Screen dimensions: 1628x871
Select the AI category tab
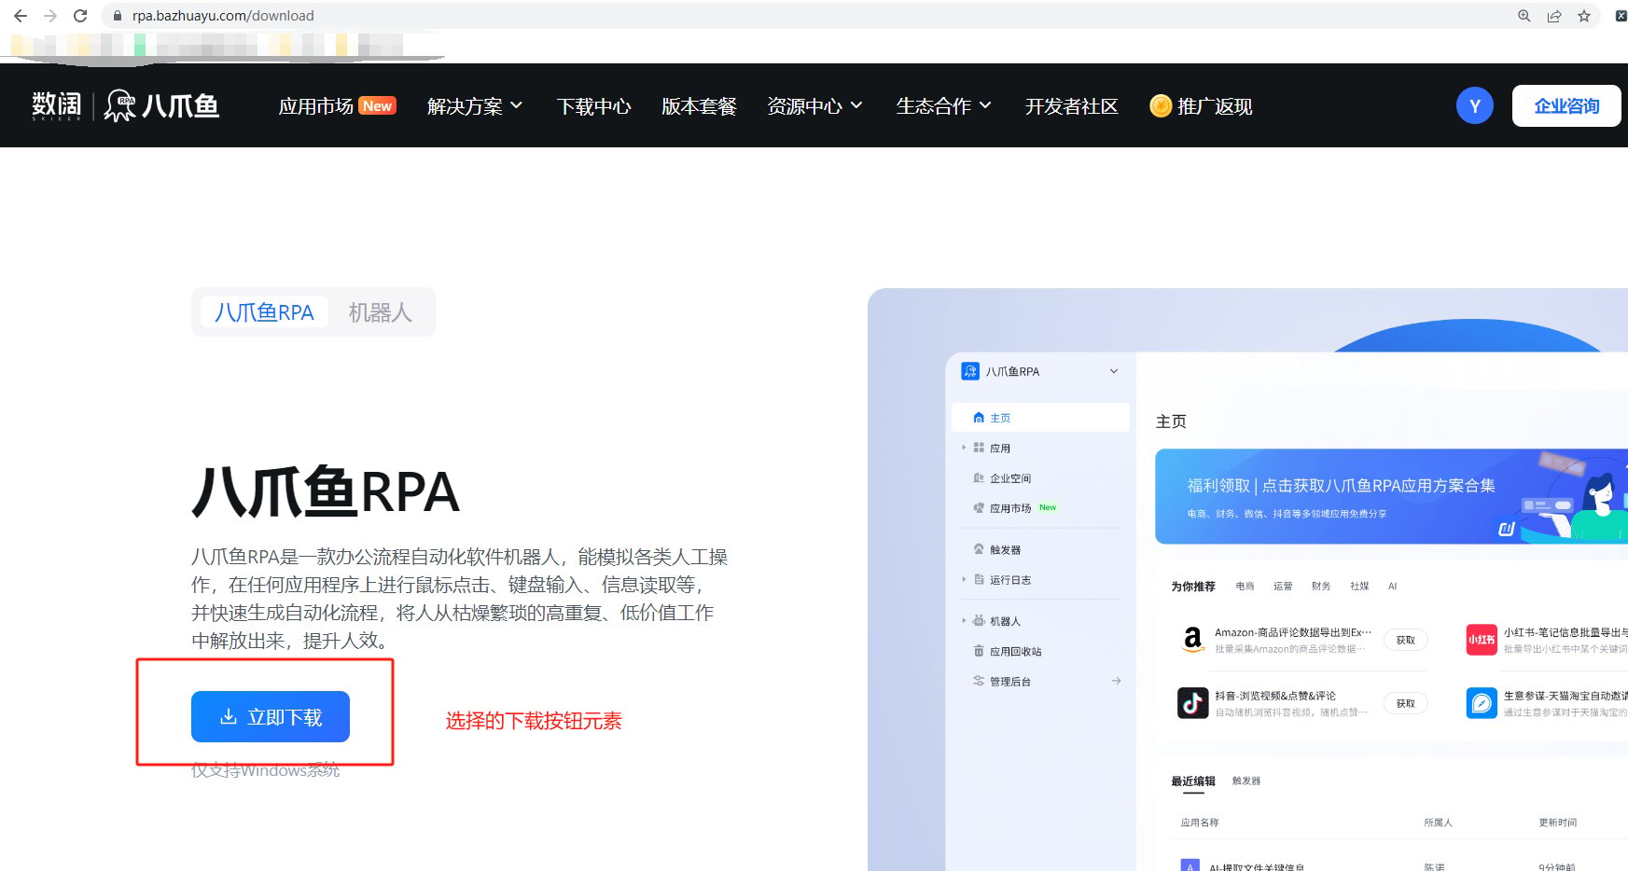(x=1392, y=587)
